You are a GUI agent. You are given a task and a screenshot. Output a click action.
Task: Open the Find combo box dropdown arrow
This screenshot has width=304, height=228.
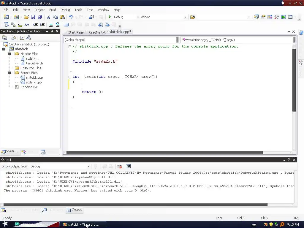point(249,17)
